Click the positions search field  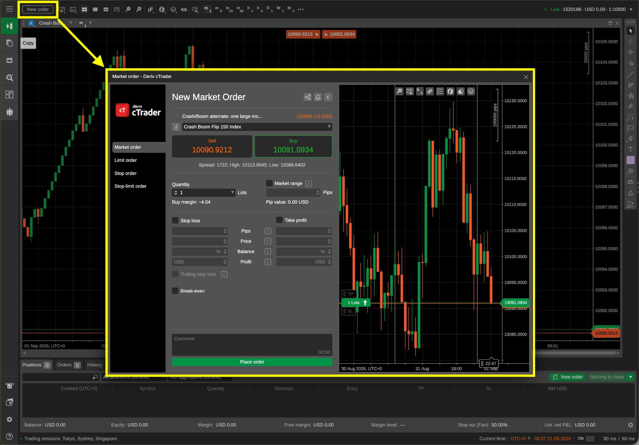(61, 377)
